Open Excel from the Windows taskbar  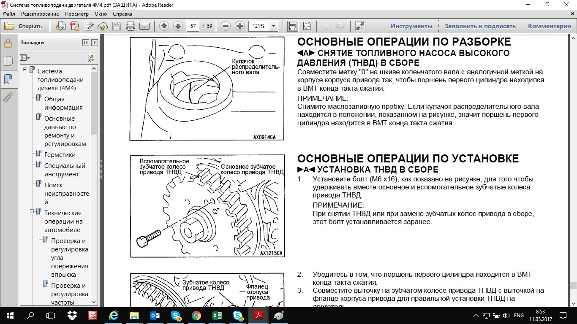[x=217, y=316]
